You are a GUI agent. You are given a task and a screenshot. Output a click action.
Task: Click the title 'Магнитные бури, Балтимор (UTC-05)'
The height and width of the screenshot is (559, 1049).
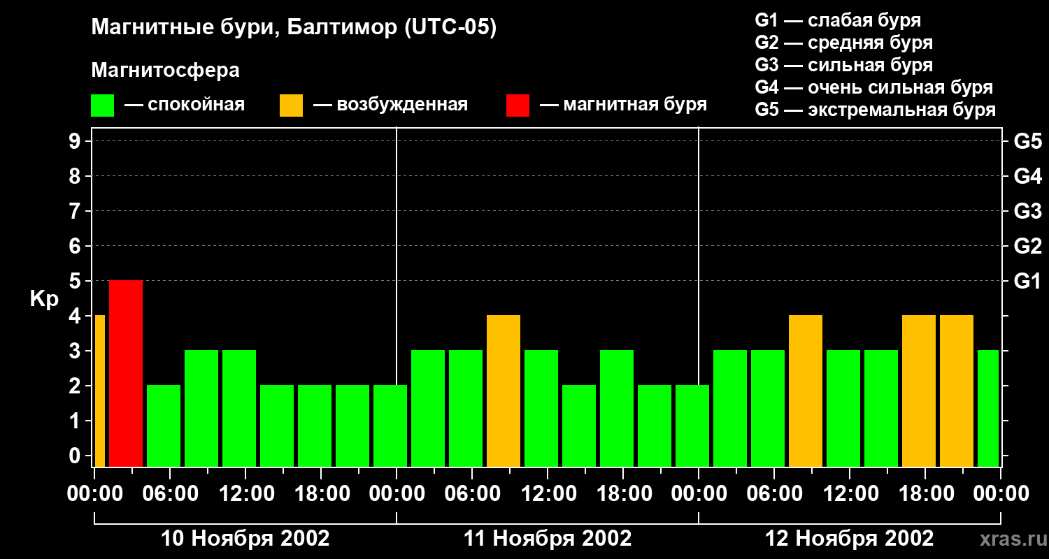(294, 28)
